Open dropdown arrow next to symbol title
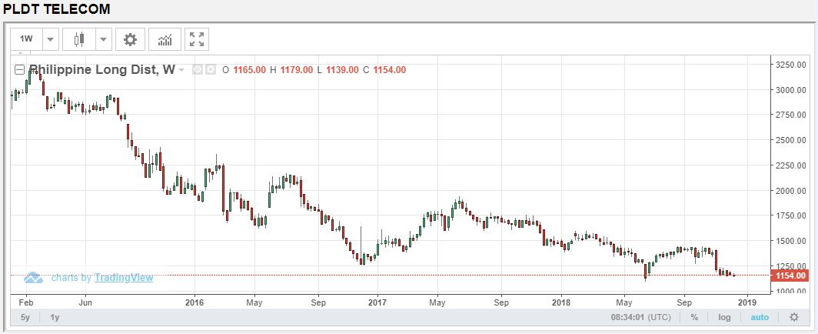This screenshot has width=818, height=334. (x=181, y=70)
